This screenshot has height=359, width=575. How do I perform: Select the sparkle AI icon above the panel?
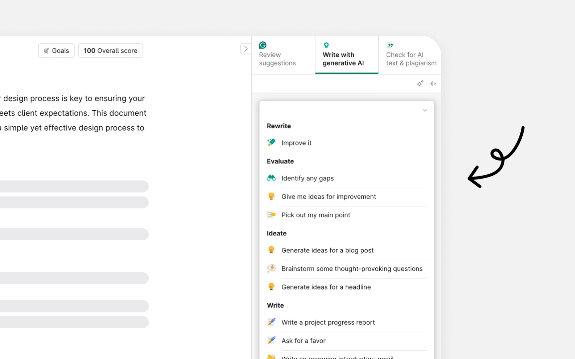(420, 83)
